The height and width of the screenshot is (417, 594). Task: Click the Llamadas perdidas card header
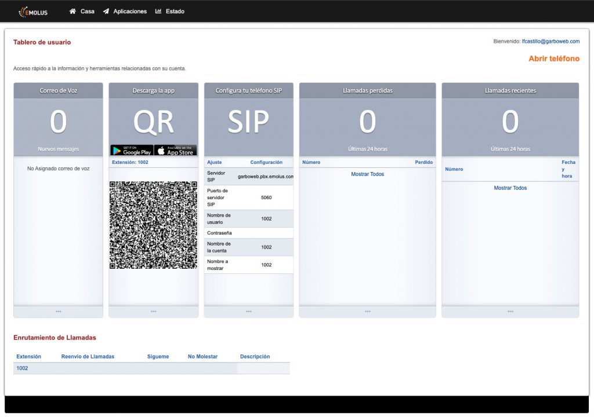tap(367, 90)
